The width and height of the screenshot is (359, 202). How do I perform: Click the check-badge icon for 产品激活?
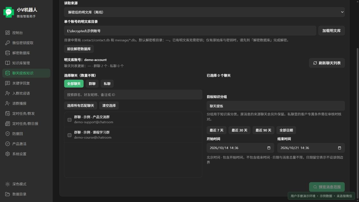click(x=8, y=144)
